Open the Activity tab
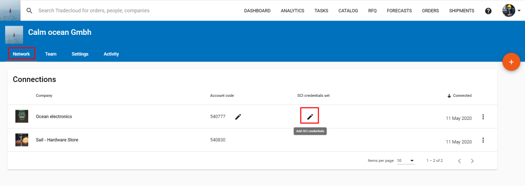The width and height of the screenshot is (525, 186). click(111, 54)
